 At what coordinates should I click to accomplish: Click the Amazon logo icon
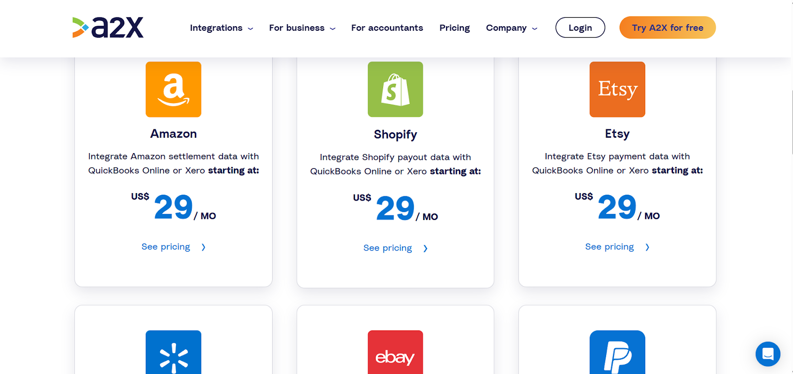[173, 89]
